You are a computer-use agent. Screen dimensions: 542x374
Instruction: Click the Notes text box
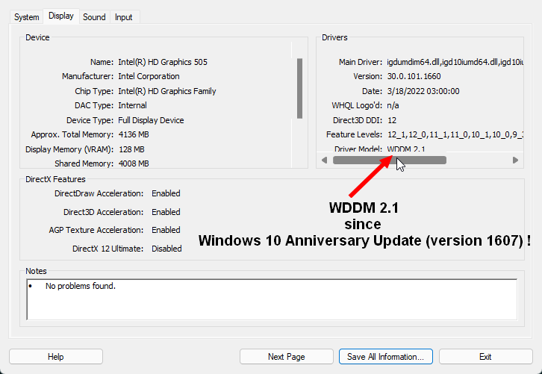(272, 299)
